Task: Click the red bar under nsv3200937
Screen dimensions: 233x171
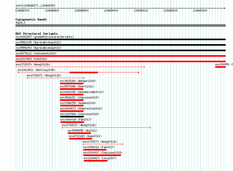Action: point(102,155)
